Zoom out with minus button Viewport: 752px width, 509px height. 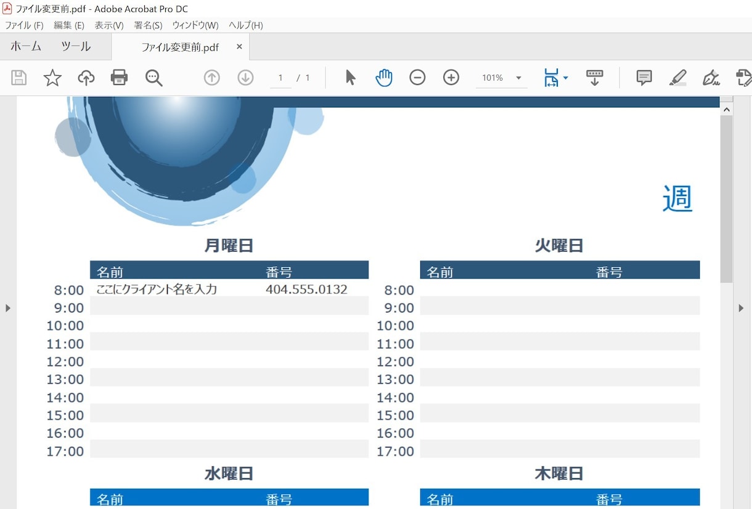point(417,78)
